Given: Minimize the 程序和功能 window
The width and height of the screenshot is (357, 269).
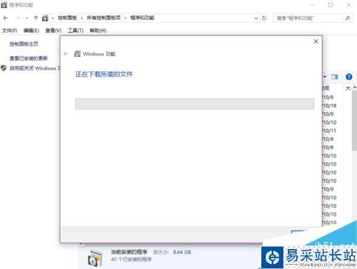Looking at the screenshot, I should tap(313, 5).
